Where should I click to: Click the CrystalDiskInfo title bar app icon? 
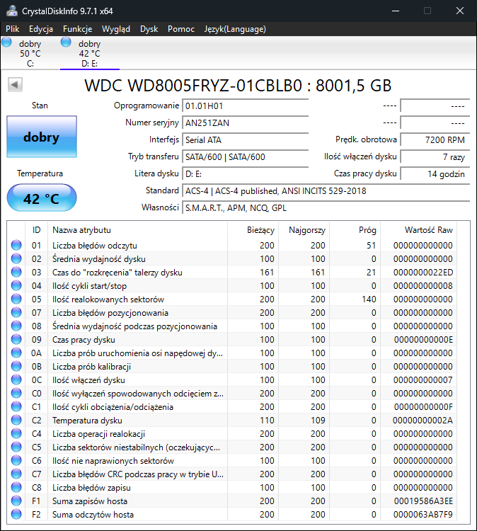tap(12, 11)
